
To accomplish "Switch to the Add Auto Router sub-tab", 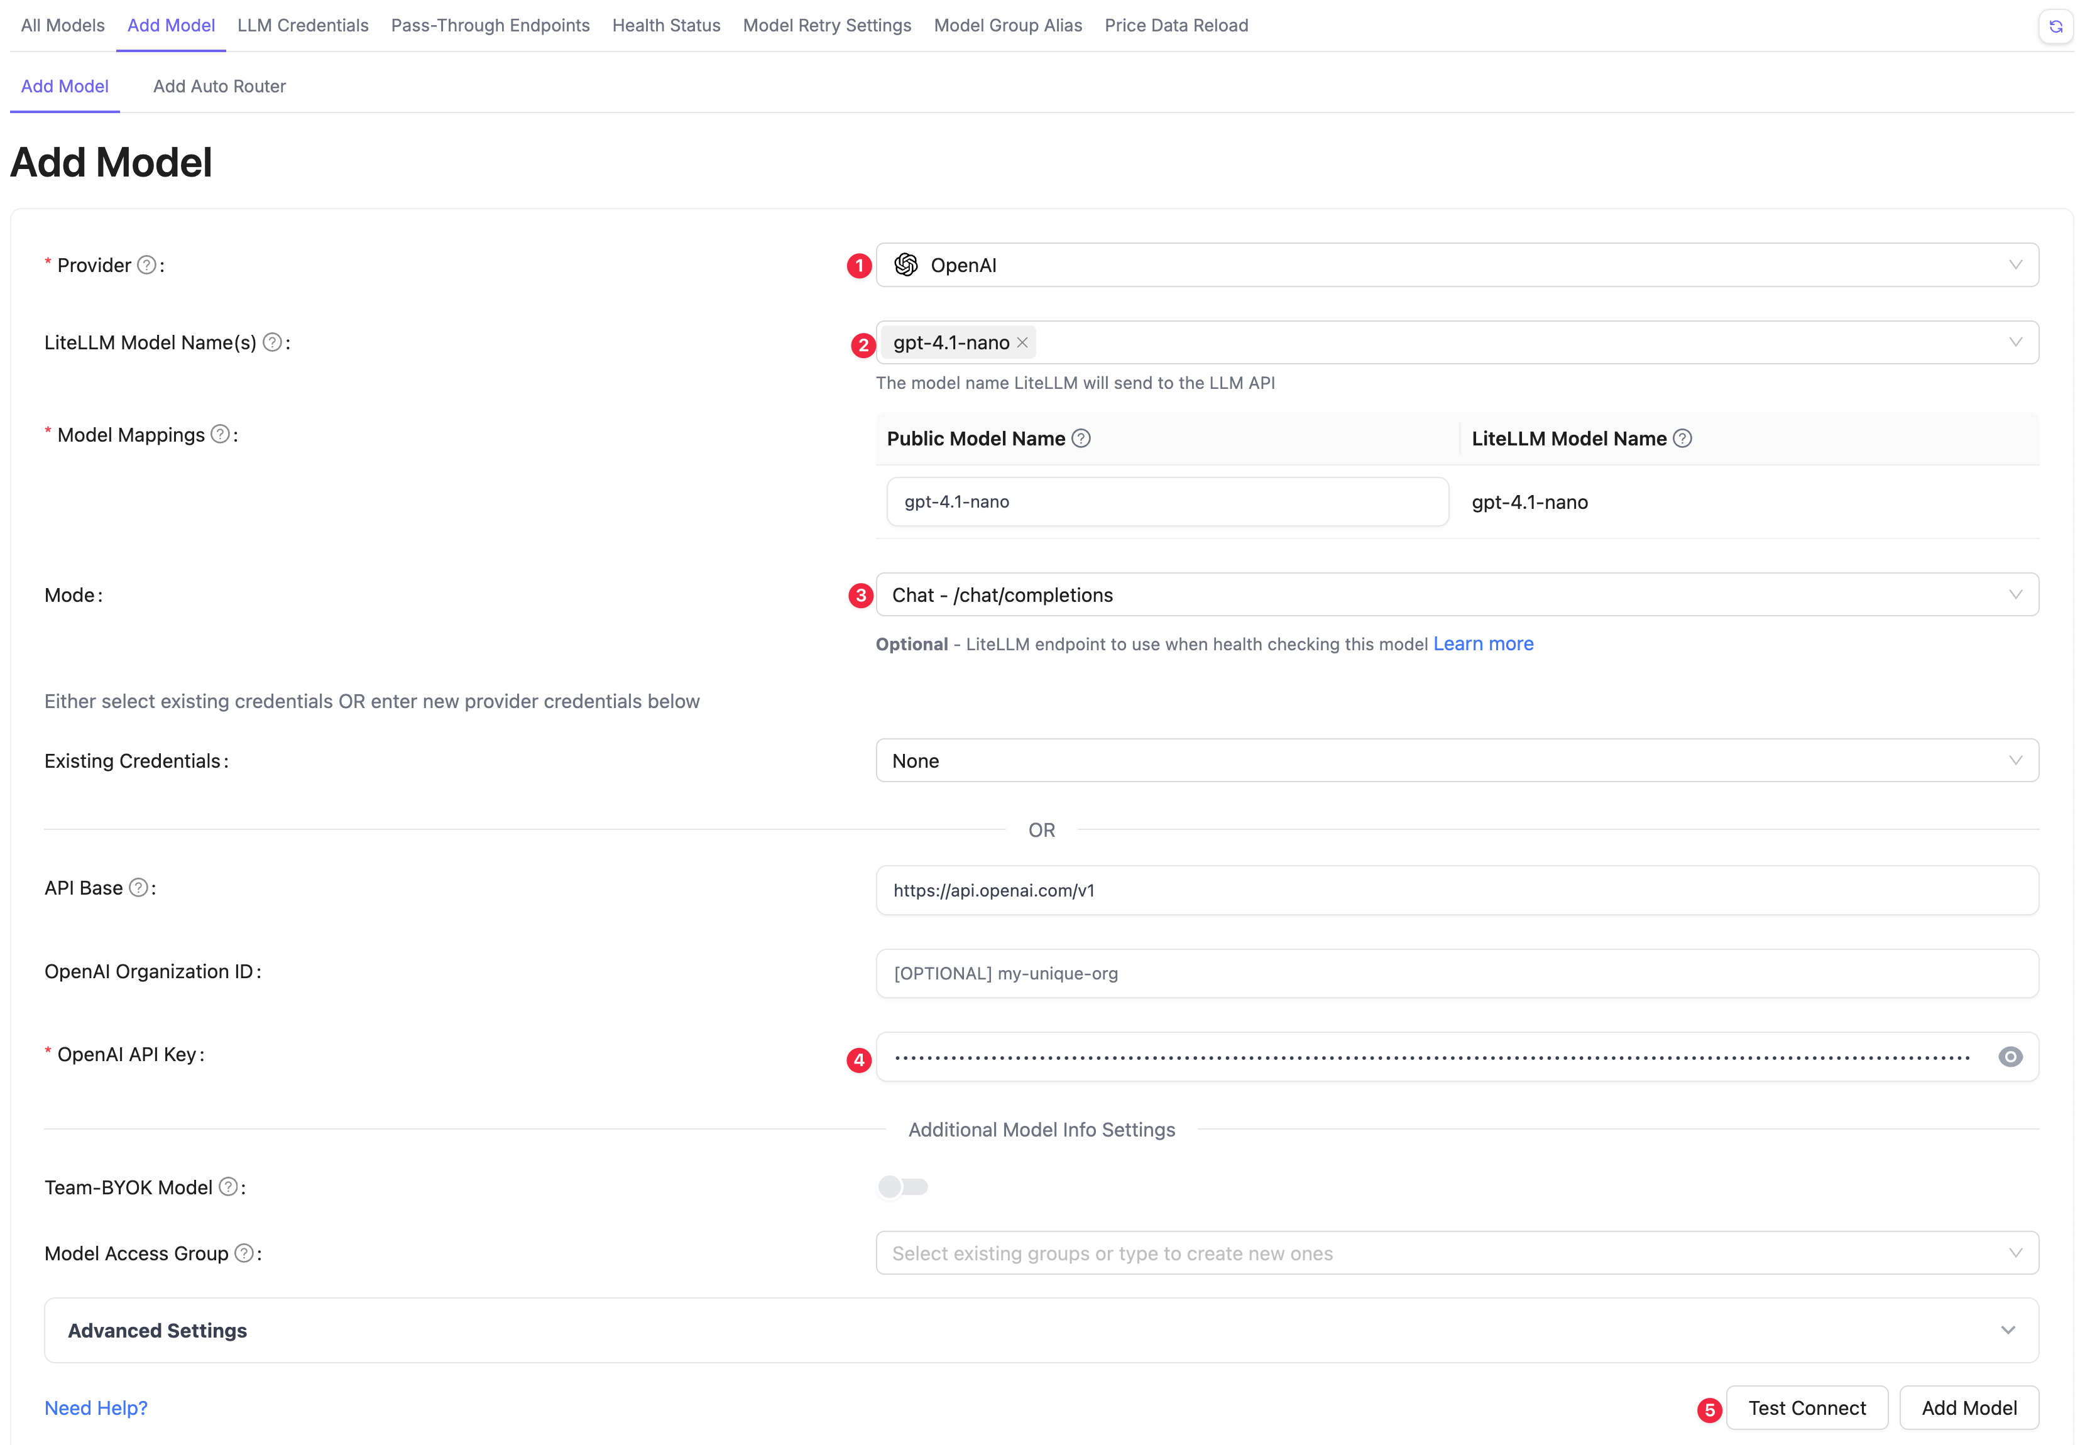I will (x=219, y=86).
